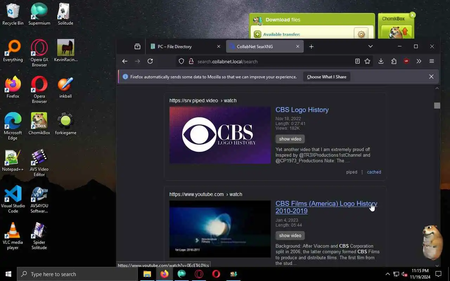Dismiss the Mozilla data notification bar
450x281 pixels.
point(431,77)
